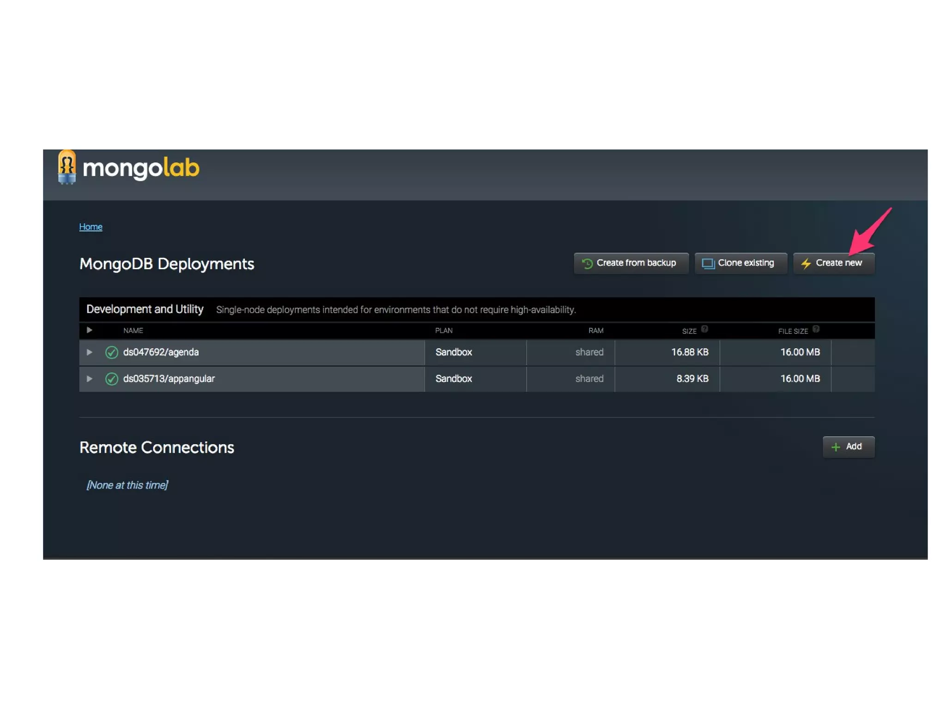
Task: Click the green restore icon on Create from backup
Action: (x=587, y=263)
